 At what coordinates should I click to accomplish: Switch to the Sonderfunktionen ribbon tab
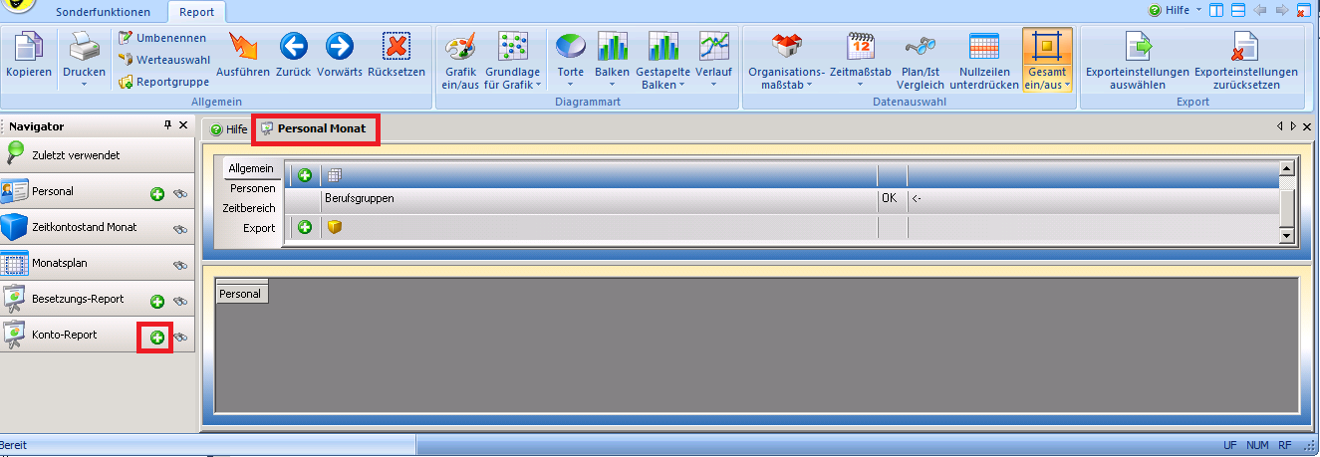click(x=104, y=13)
